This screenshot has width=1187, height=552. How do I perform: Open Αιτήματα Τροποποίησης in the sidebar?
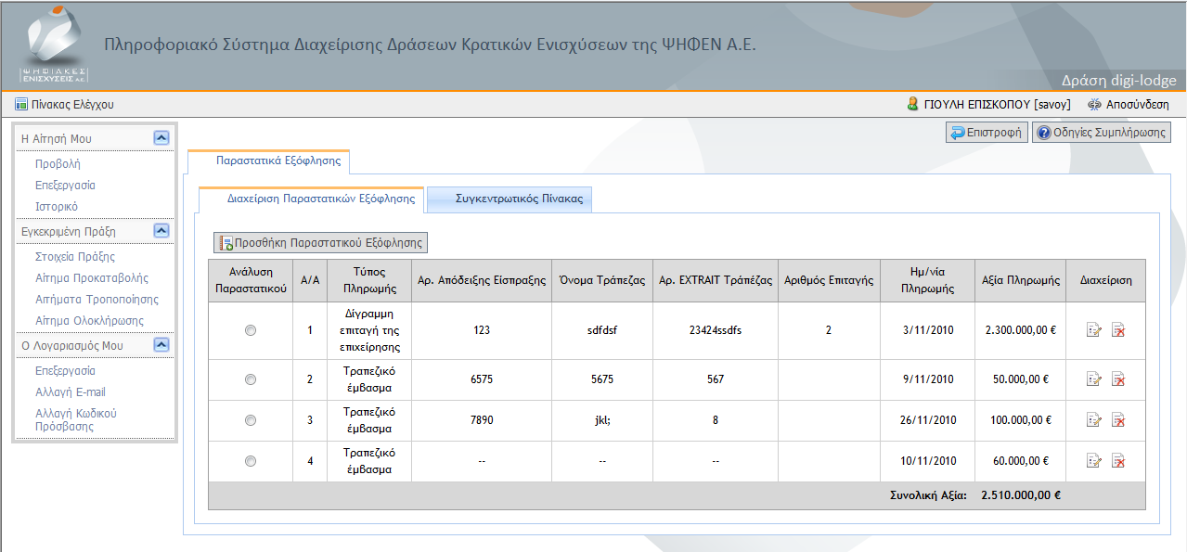(x=97, y=299)
